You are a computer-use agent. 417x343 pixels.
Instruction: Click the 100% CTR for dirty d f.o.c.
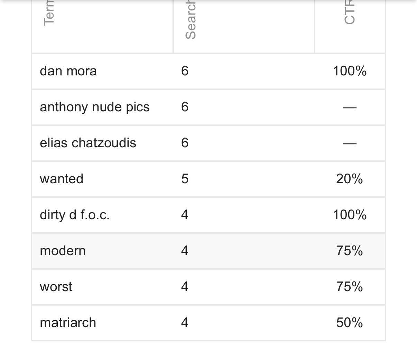[350, 215]
